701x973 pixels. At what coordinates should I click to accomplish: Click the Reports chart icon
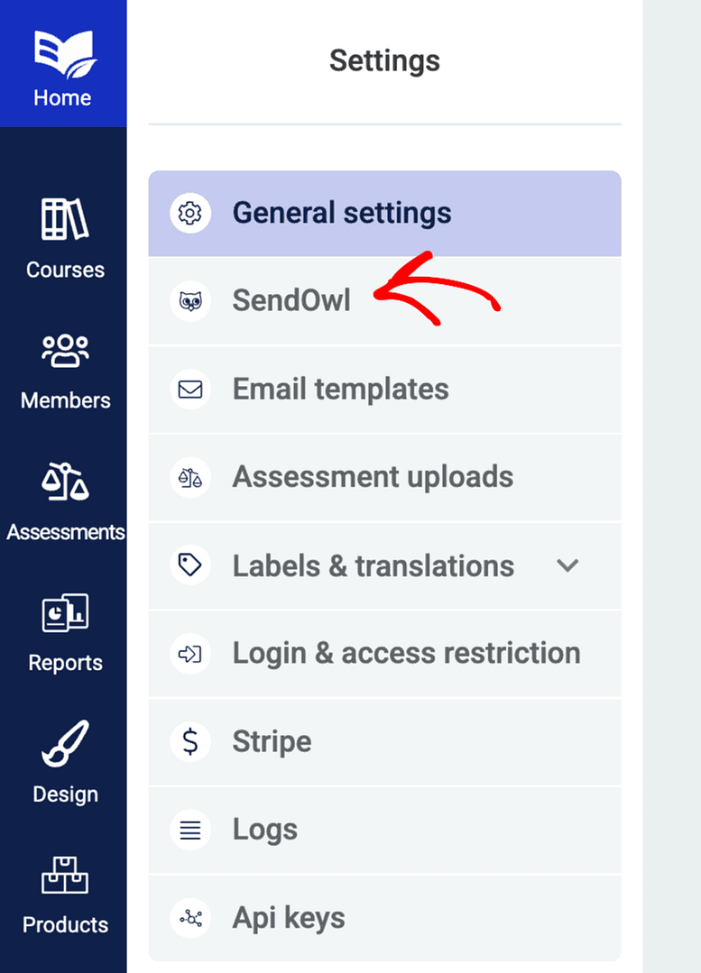(63, 612)
